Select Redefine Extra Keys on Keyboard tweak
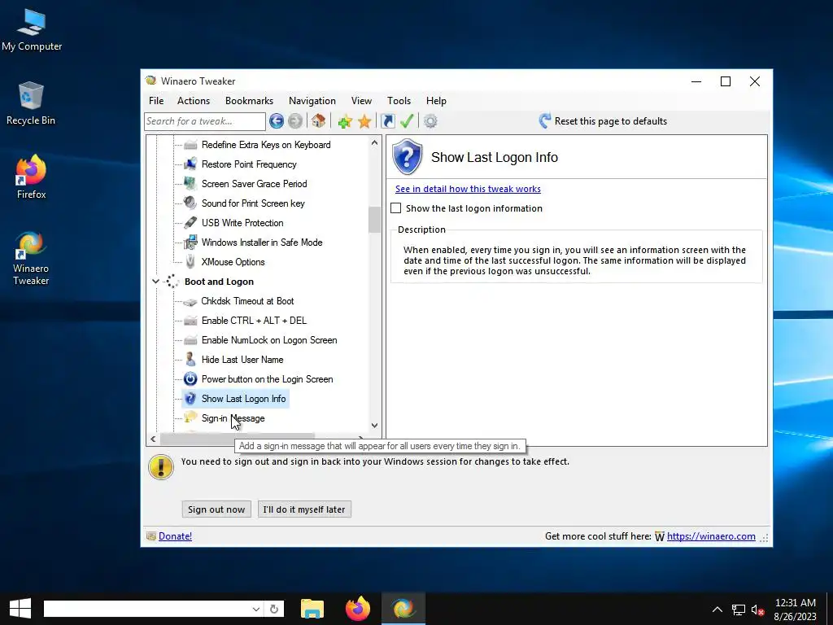 (266, 145)
